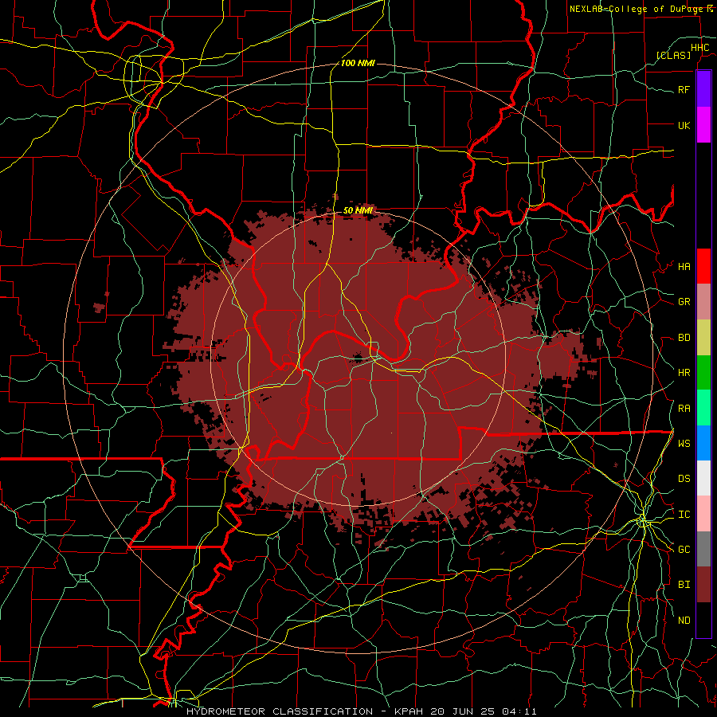
Task: Click the HHC product label
Action: (x=700, y=48)
